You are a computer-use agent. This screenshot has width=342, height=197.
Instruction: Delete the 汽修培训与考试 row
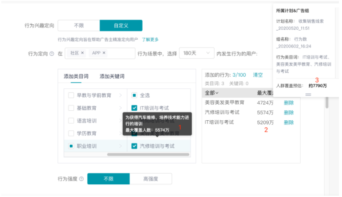(289, 112)
